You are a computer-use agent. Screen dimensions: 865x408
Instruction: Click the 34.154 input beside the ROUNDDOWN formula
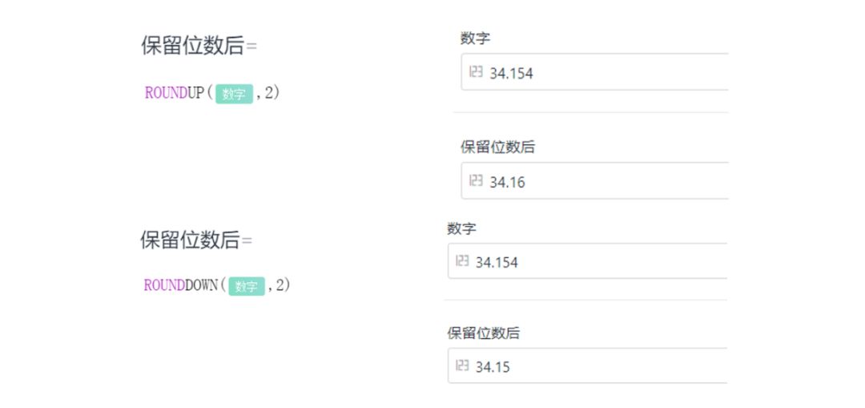tap(588, 261)
